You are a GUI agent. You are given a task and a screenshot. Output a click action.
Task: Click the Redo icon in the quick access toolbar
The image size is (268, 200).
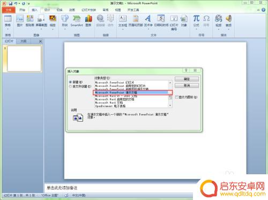24,3
